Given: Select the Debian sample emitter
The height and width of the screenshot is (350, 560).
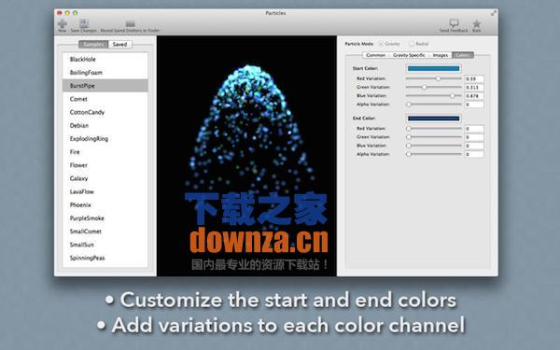Looking at the screenshot, I should tap(105, 125).
